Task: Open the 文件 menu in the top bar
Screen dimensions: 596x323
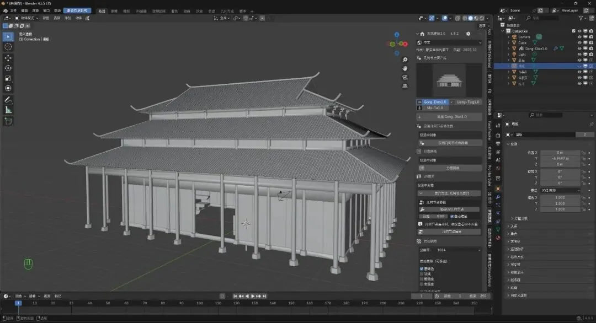Action: coord(13,10)
